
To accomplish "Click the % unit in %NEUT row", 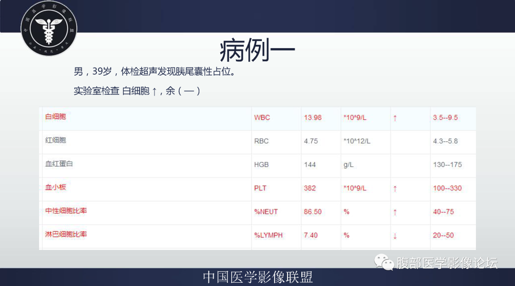I will 347,212.
